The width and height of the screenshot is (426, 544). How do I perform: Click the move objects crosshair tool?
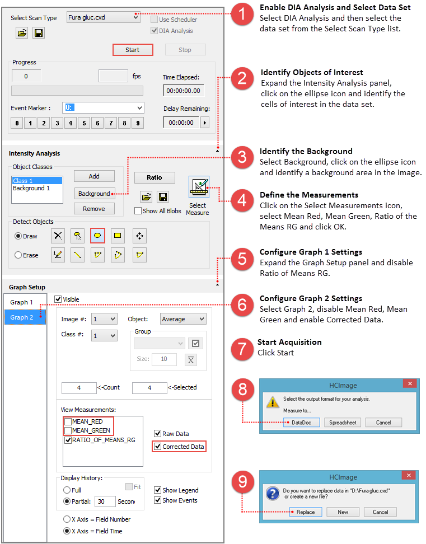click(x=139, y=236)
